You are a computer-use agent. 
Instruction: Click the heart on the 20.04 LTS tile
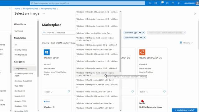132,91
